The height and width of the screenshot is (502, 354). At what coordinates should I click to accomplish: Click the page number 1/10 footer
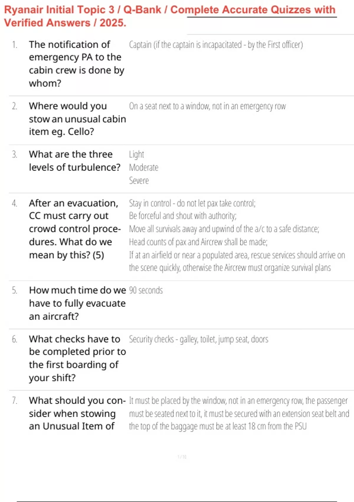coord(182,457)
